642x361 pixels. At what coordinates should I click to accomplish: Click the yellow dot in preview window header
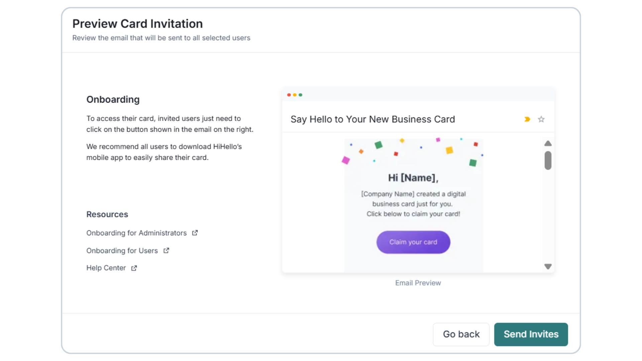295,95
